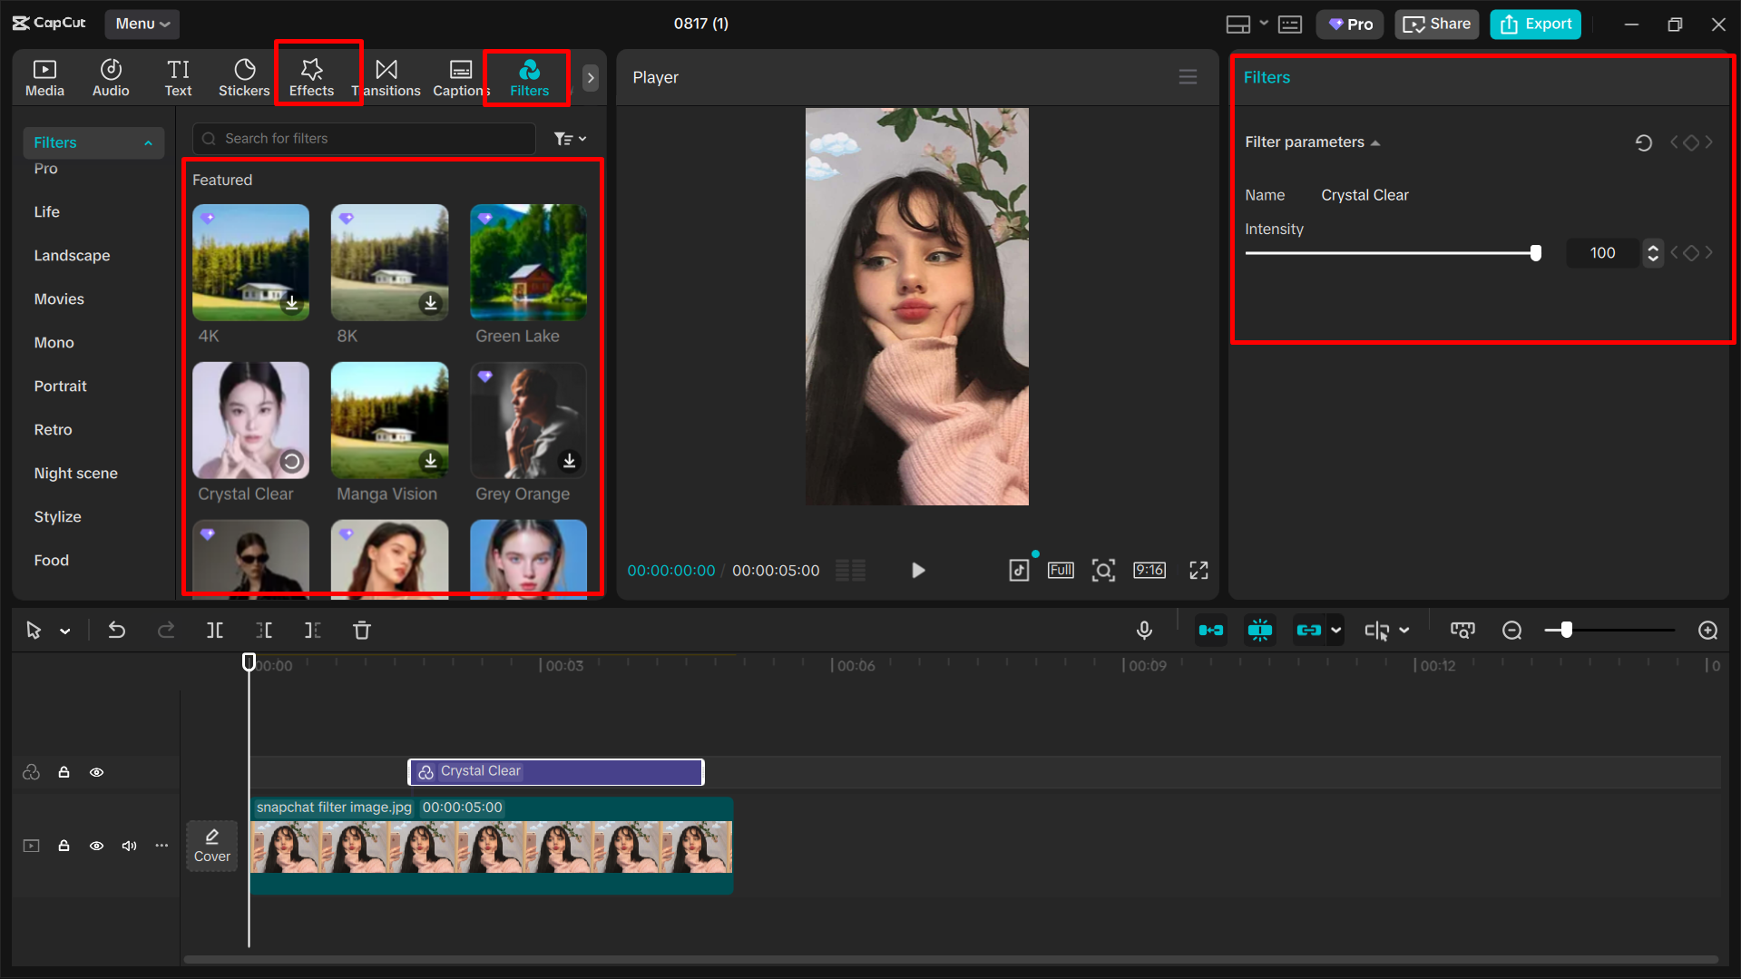Open the Audio panel

pyautogui.click(x=110, y=76)
